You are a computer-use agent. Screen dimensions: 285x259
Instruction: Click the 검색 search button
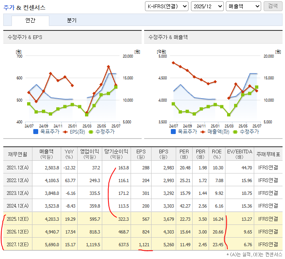point(273,6)
